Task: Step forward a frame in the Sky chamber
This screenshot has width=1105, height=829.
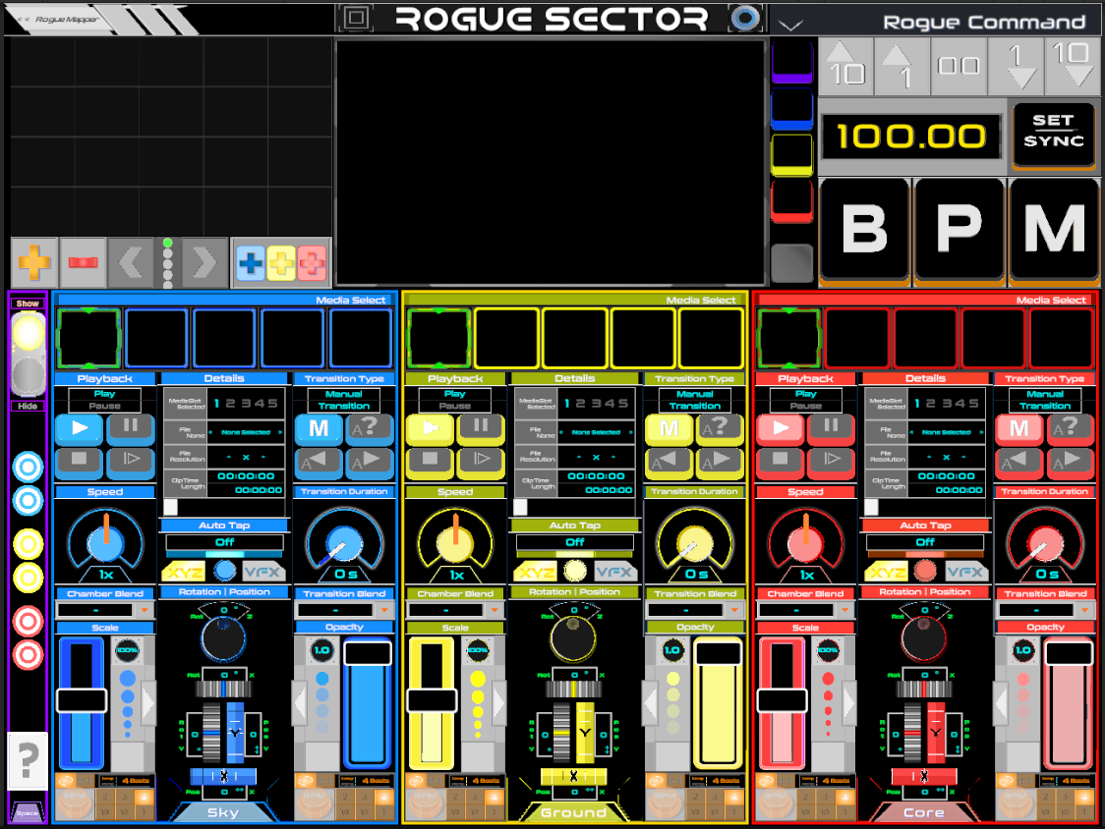Action: click(131, 461)
